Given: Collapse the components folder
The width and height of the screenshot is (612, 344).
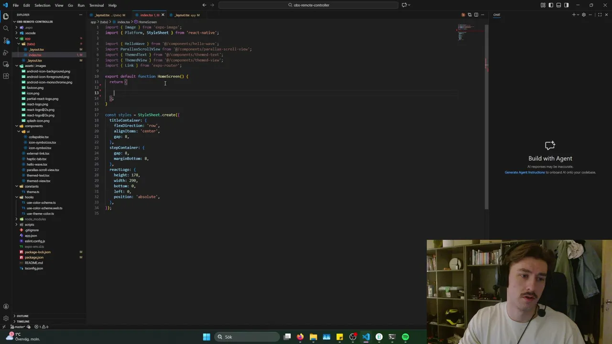Looking at the screenshot, I should tap(48, 126).
